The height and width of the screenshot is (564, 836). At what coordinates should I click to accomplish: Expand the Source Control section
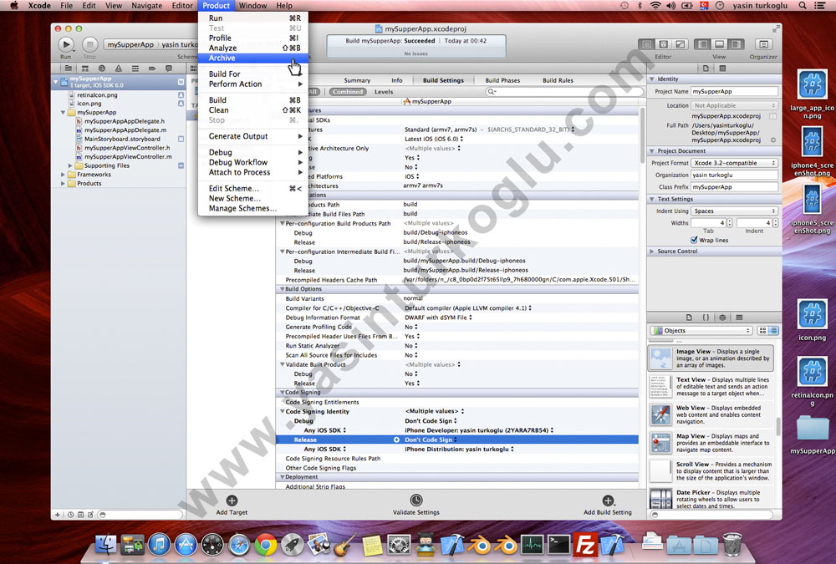click(x=651, y=251)
